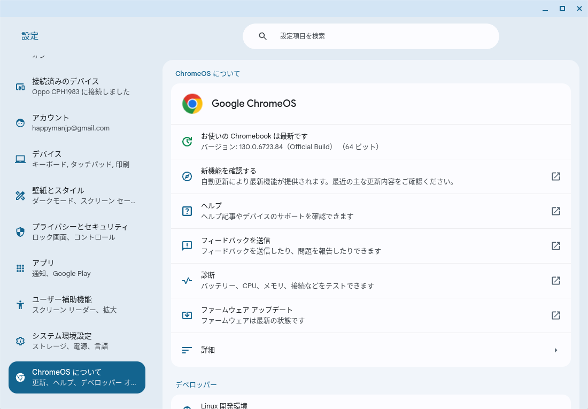The height and width of the screenshot is (409, 588).
Task: Open ユーザー補助機能 settings section
Action: click(77, 305)
